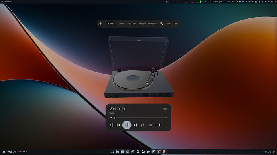The height and width of the screenshot is (155, 277).
Task: Click the 00:22 elapsed time label
Action: tap(165, 109)
